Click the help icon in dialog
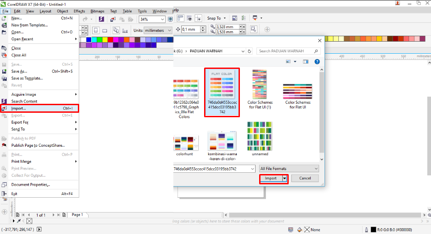The width and height of the screenshot is (431, 234). point(317,62)
